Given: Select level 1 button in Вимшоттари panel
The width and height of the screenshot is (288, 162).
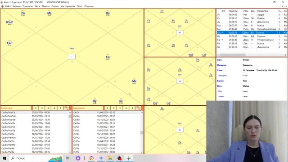Looking at the screenshot, I should tap(36, 108).
